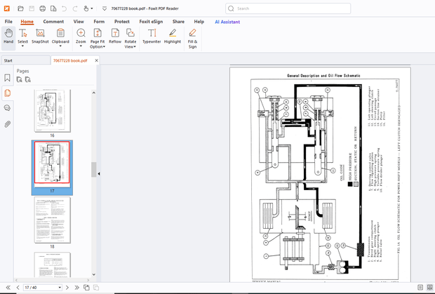Click the thumbnails vertical scrollbar handle
Image resolution: width=435 pixels, height=294 pixels.
pyautogui.click(x=94, y=170)
